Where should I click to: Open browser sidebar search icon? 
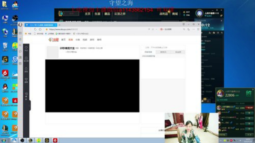20,45
